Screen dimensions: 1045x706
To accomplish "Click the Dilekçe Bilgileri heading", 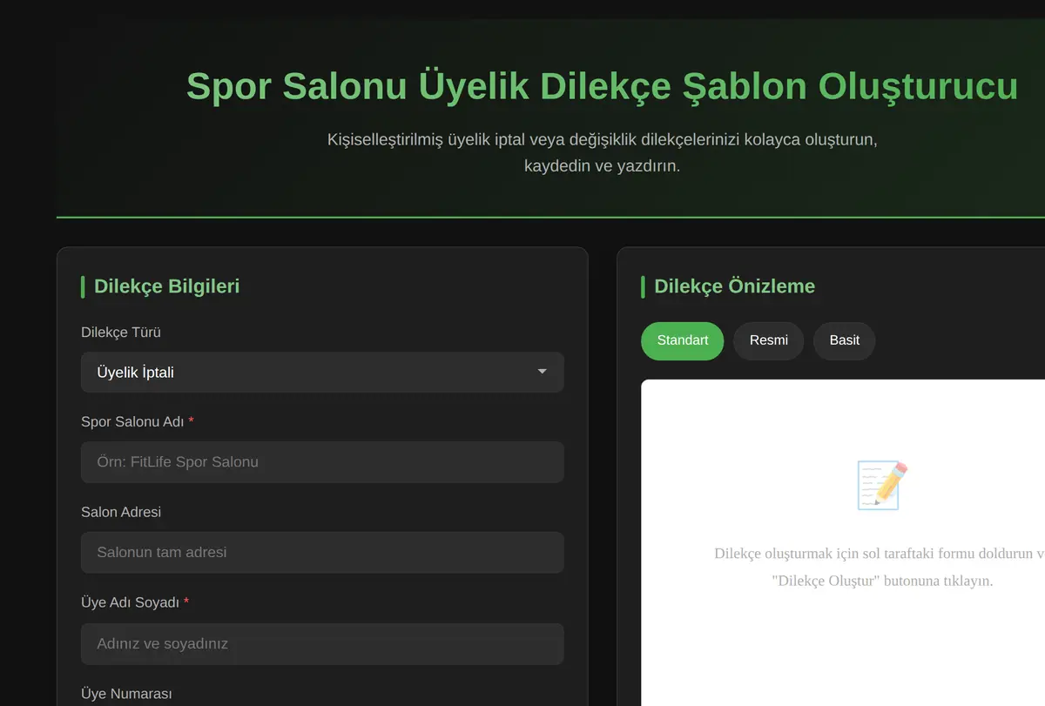I will (x=166, y=286).
